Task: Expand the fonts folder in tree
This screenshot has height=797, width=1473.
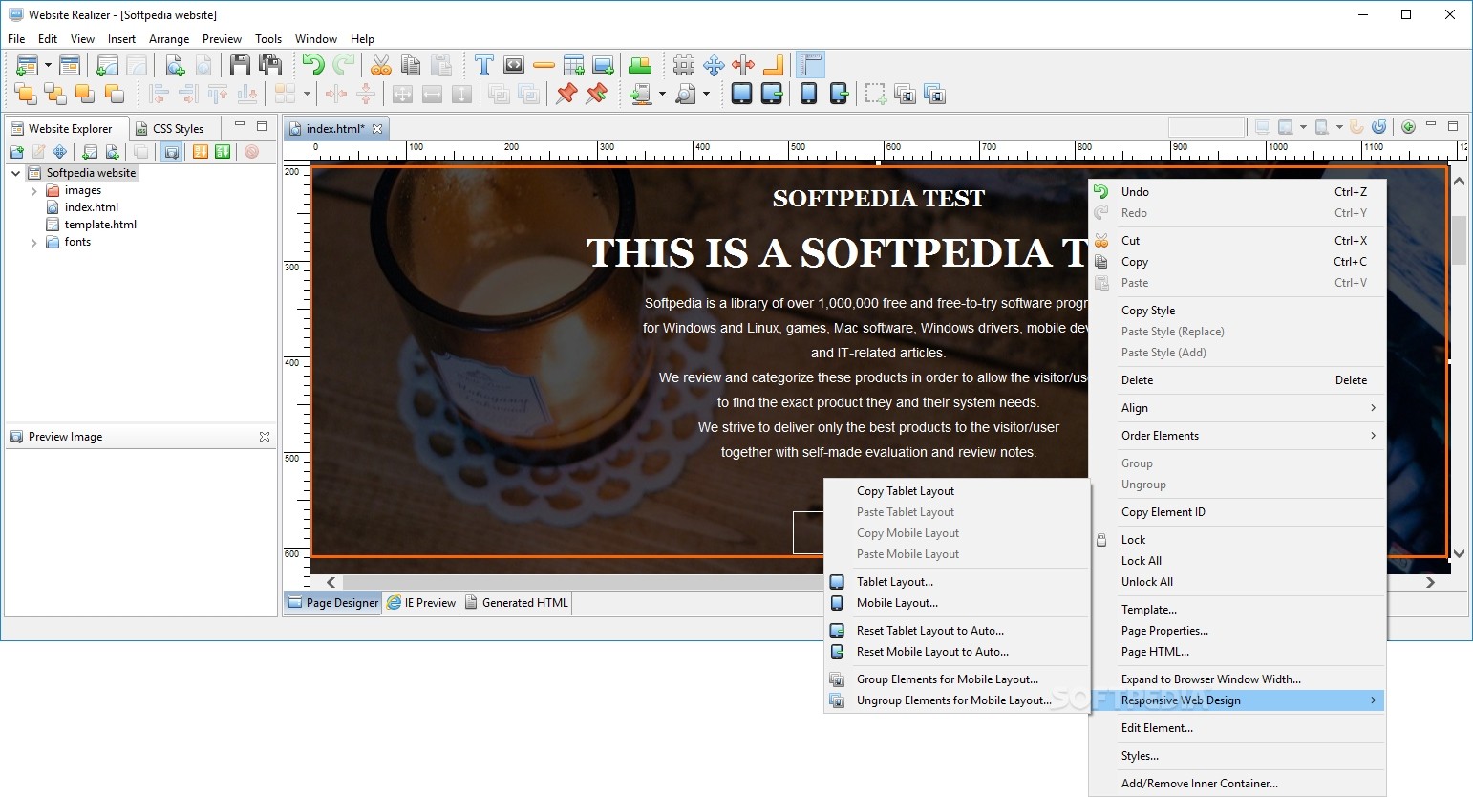Action: pos(34,243)
